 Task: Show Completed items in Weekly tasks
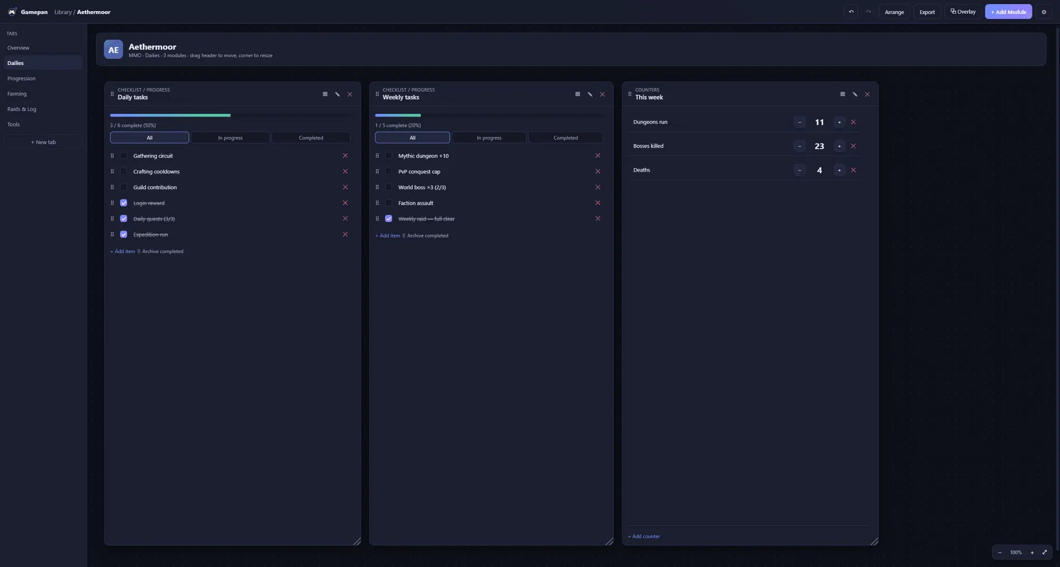coord(566,138)
